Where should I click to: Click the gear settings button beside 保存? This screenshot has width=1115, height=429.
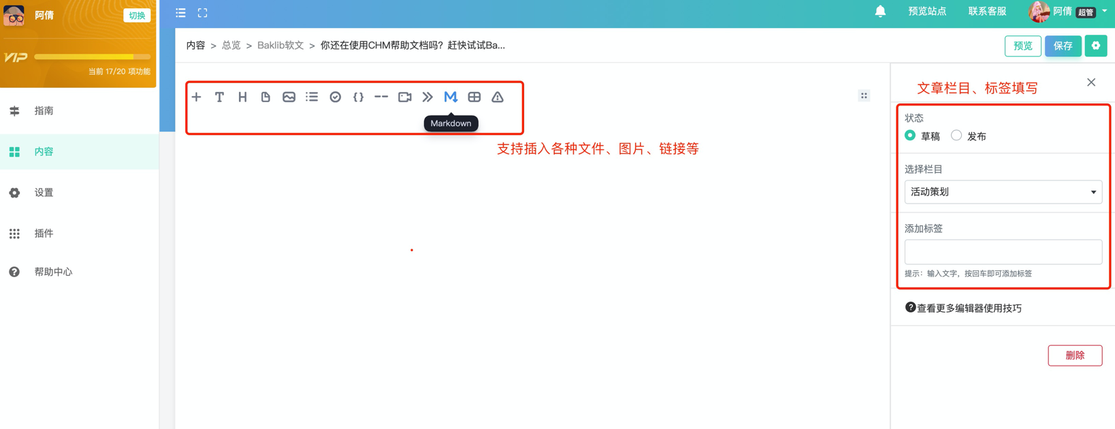click(x=1096, y=46)
